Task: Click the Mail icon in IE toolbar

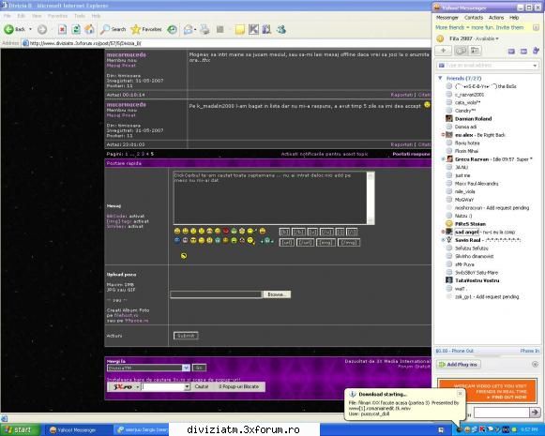Action: tap(188, 29)
